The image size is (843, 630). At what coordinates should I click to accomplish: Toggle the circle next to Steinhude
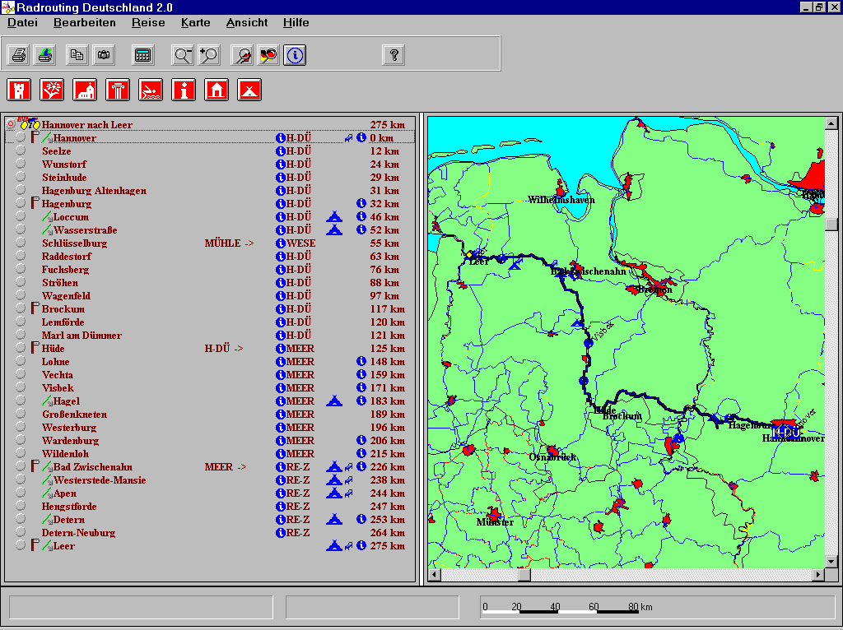pos(21,177)
